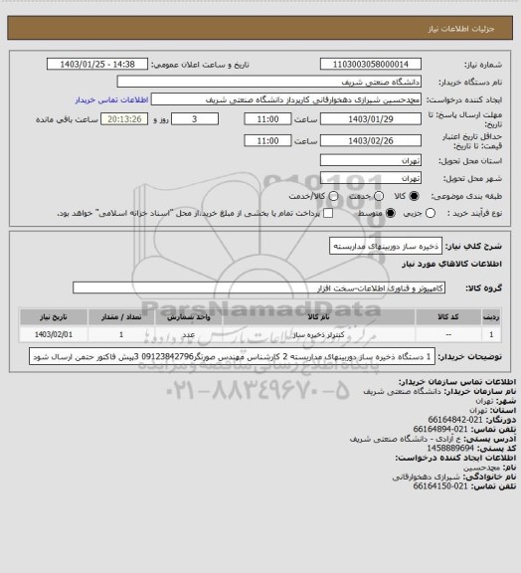Click the تاریخ نیاز column header
Image resolution: width=521 pixels, height=573 pixels.
click(54, 316)
